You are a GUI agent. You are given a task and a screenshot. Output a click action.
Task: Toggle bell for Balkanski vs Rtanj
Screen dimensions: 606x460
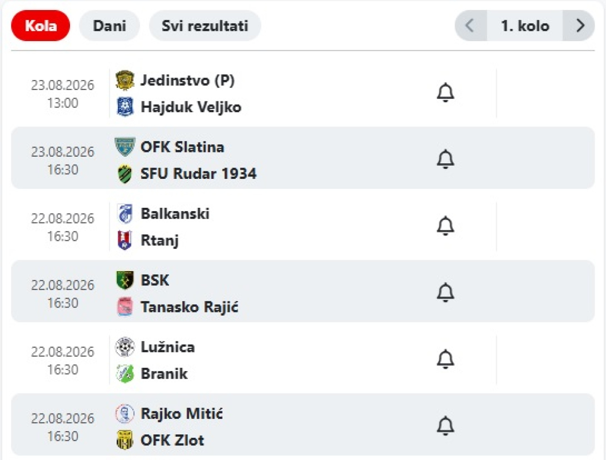pyautogui.click(x=445, y=226)
